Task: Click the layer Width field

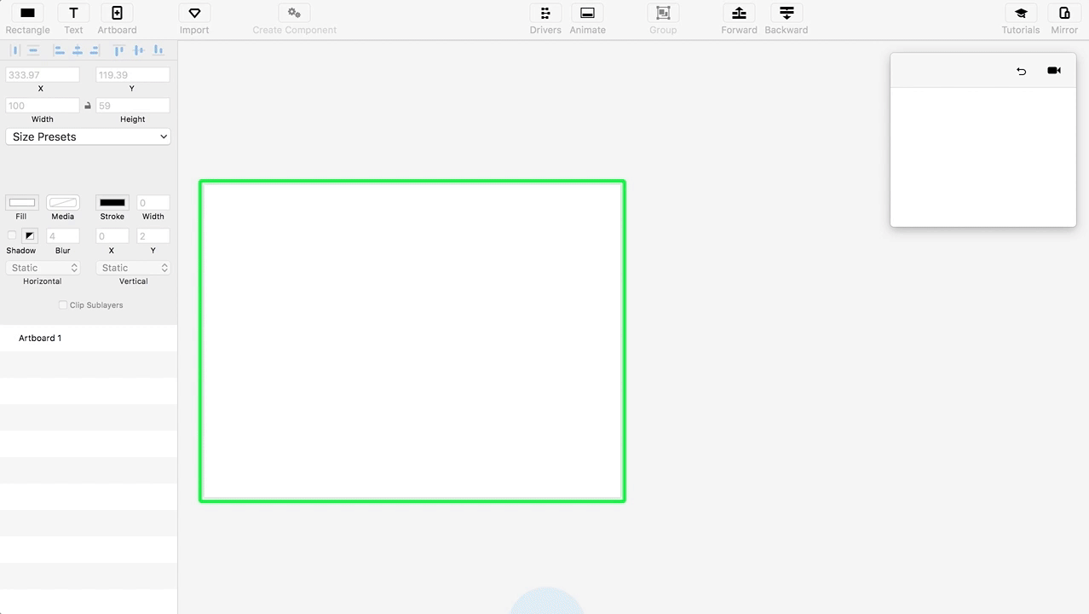Action: pos(43,106)
